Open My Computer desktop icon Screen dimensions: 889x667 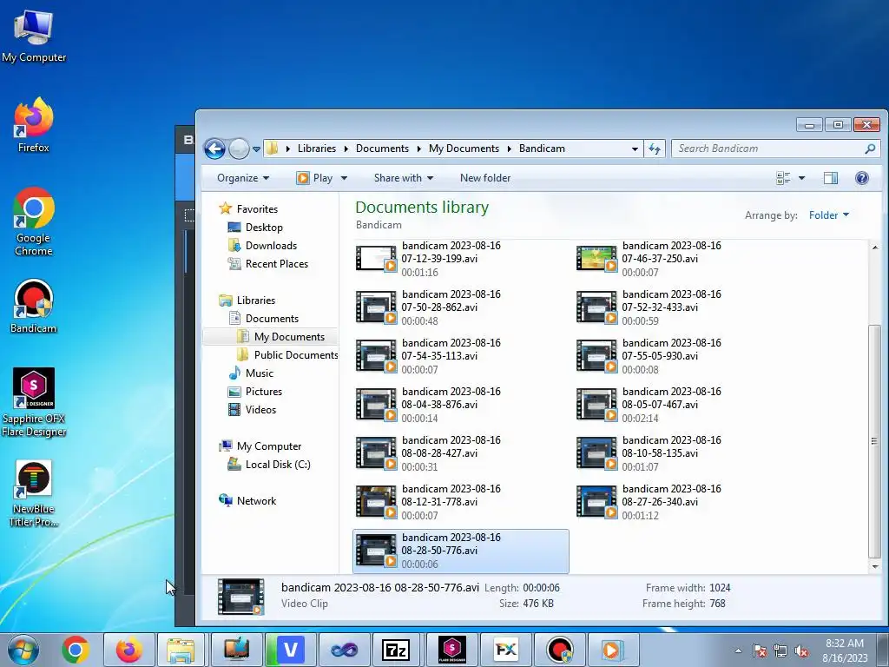[x=34, y=36]
